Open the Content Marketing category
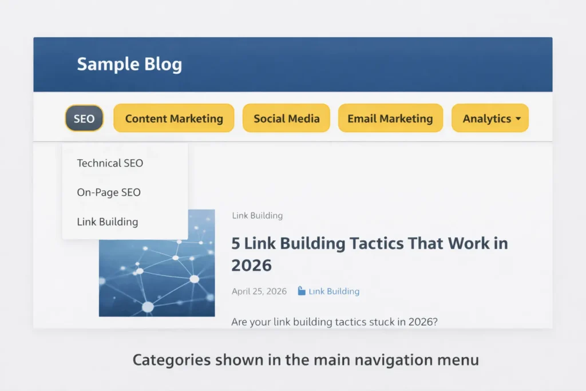Viewport: 586px width, 391px height. click(173, 119)
